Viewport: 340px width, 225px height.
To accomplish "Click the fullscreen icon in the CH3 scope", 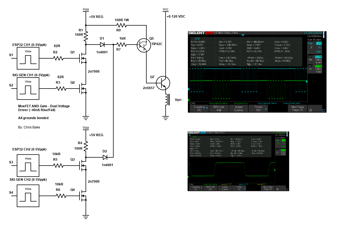I will pos(323,111).
